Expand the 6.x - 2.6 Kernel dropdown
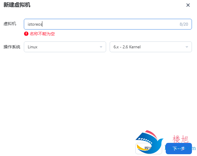This screenshot has width=197, height=156. 151,47
